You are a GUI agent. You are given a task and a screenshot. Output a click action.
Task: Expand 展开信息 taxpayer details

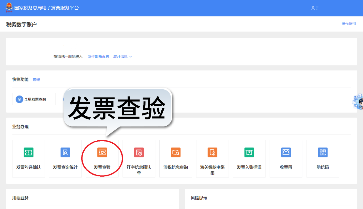pos(120,56)
